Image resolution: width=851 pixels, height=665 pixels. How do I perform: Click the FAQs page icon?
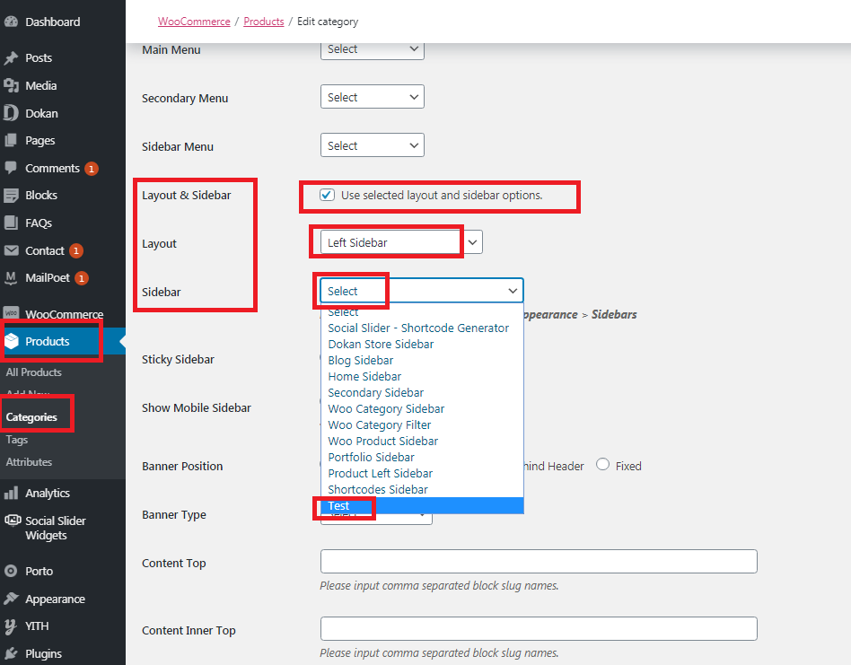(11, 223)
